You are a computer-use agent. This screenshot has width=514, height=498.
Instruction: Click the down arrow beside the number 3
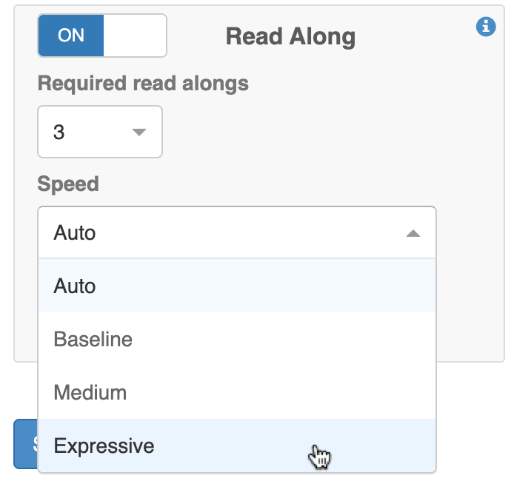click(138, 132)
